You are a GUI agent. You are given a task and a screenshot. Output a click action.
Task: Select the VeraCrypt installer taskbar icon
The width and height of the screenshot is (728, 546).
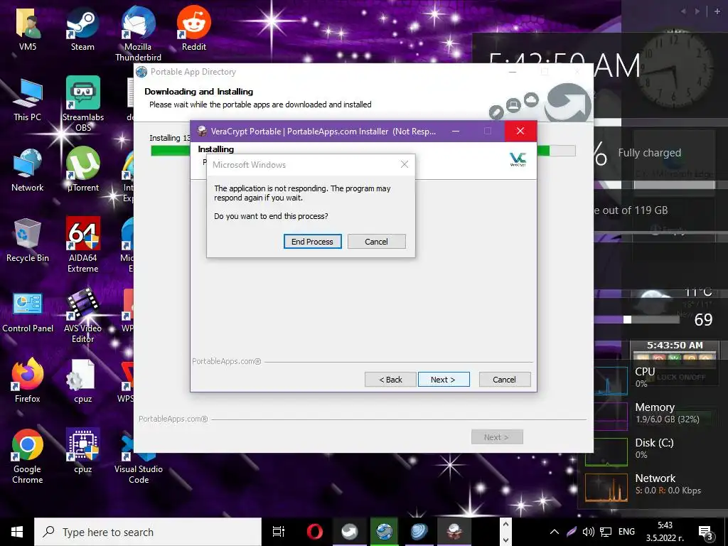(x=454, y=532)
